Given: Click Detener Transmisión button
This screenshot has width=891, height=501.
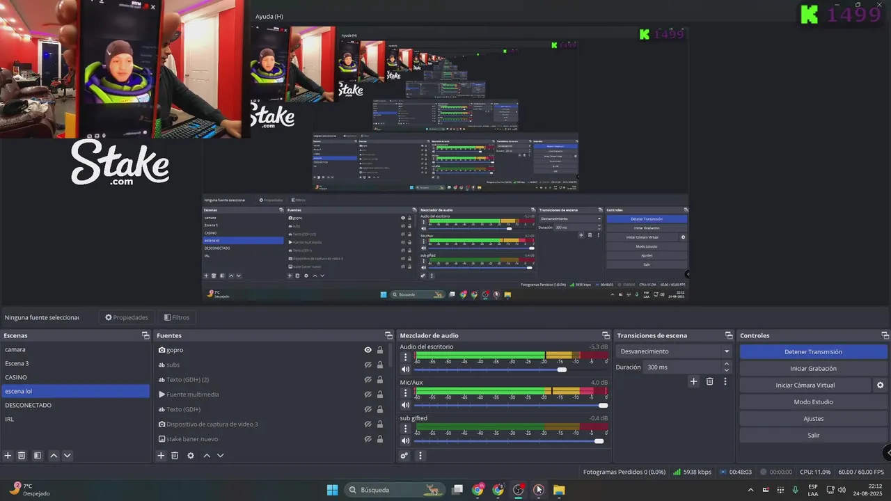Looking at the screenshot, I should [813, 351].
